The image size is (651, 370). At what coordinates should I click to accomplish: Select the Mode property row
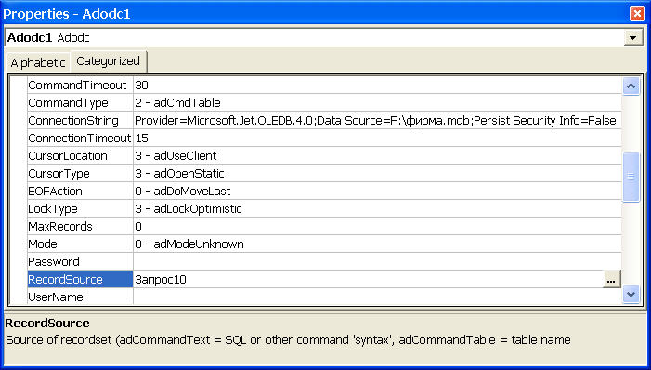point(324,244)
